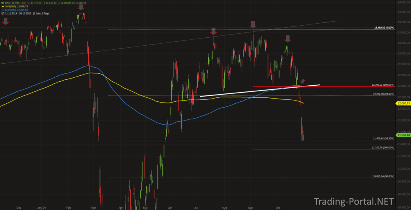Image resolution: width=411 pixels, height=210 pixels.
Task: Click the Jun label on time axis
Action: [170, 208]
